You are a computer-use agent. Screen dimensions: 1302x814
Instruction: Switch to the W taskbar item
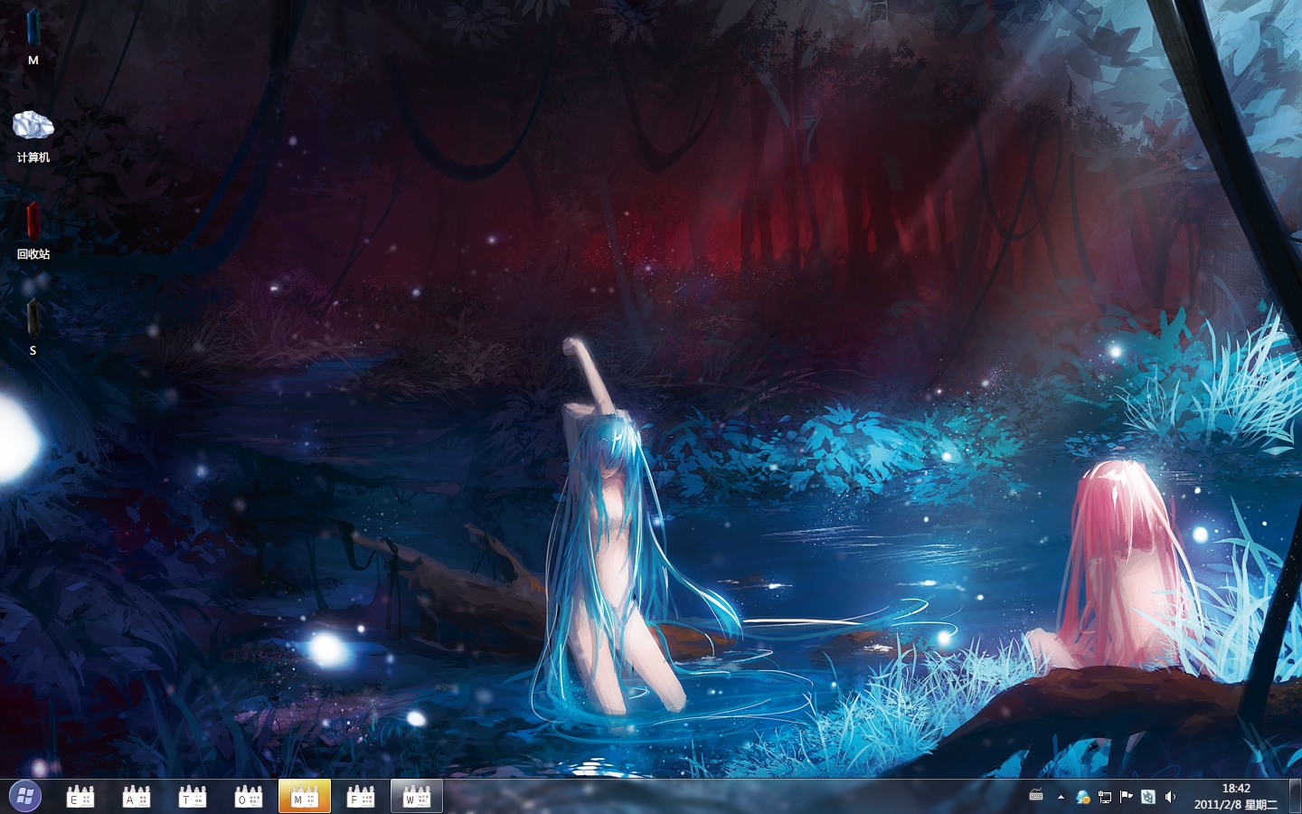[x=417, y=796]
